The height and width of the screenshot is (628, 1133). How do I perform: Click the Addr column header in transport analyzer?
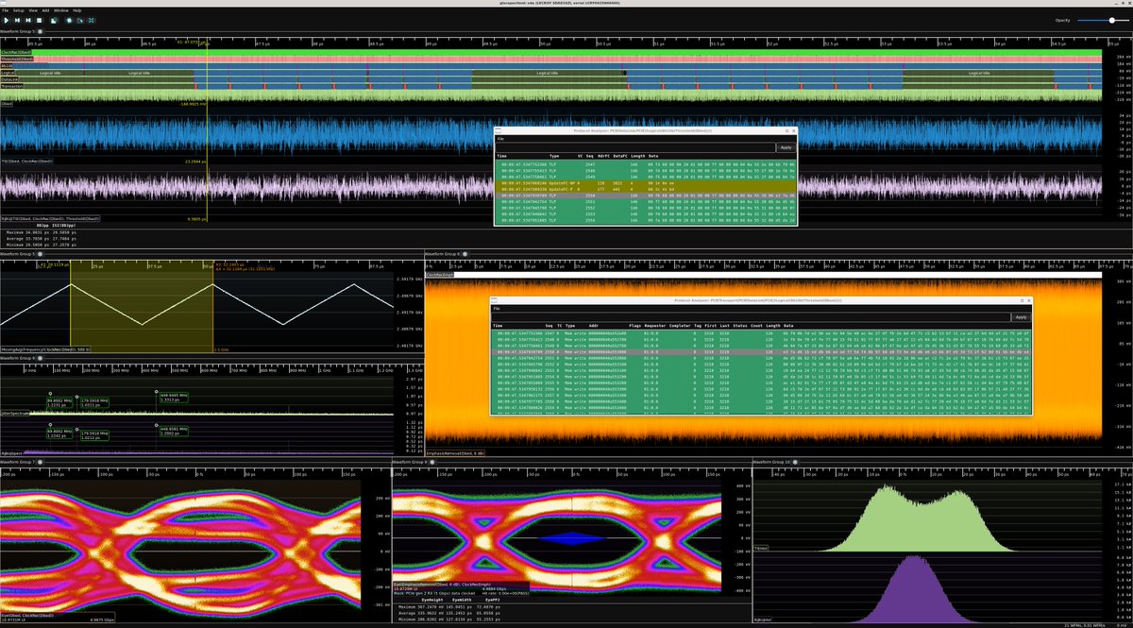tap(594, 326)
